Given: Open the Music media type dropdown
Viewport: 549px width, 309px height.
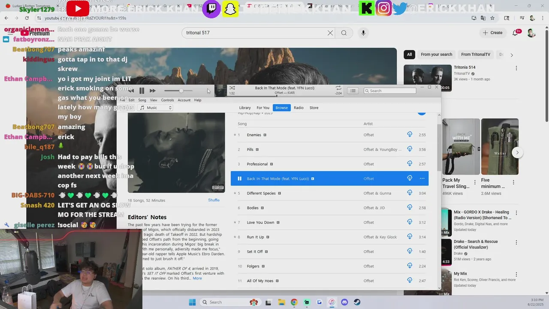Looking at the screenshot, I should point(155,108).
